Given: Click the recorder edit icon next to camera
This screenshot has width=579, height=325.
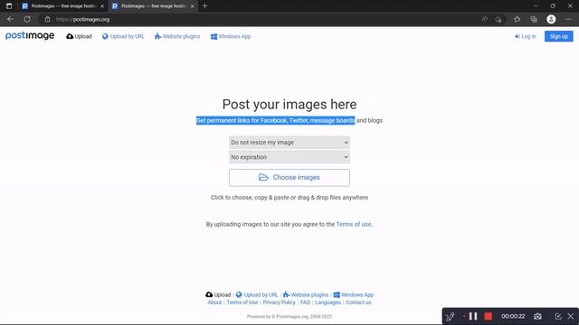Looking at the screenshot, I should (x=558, y=316).
